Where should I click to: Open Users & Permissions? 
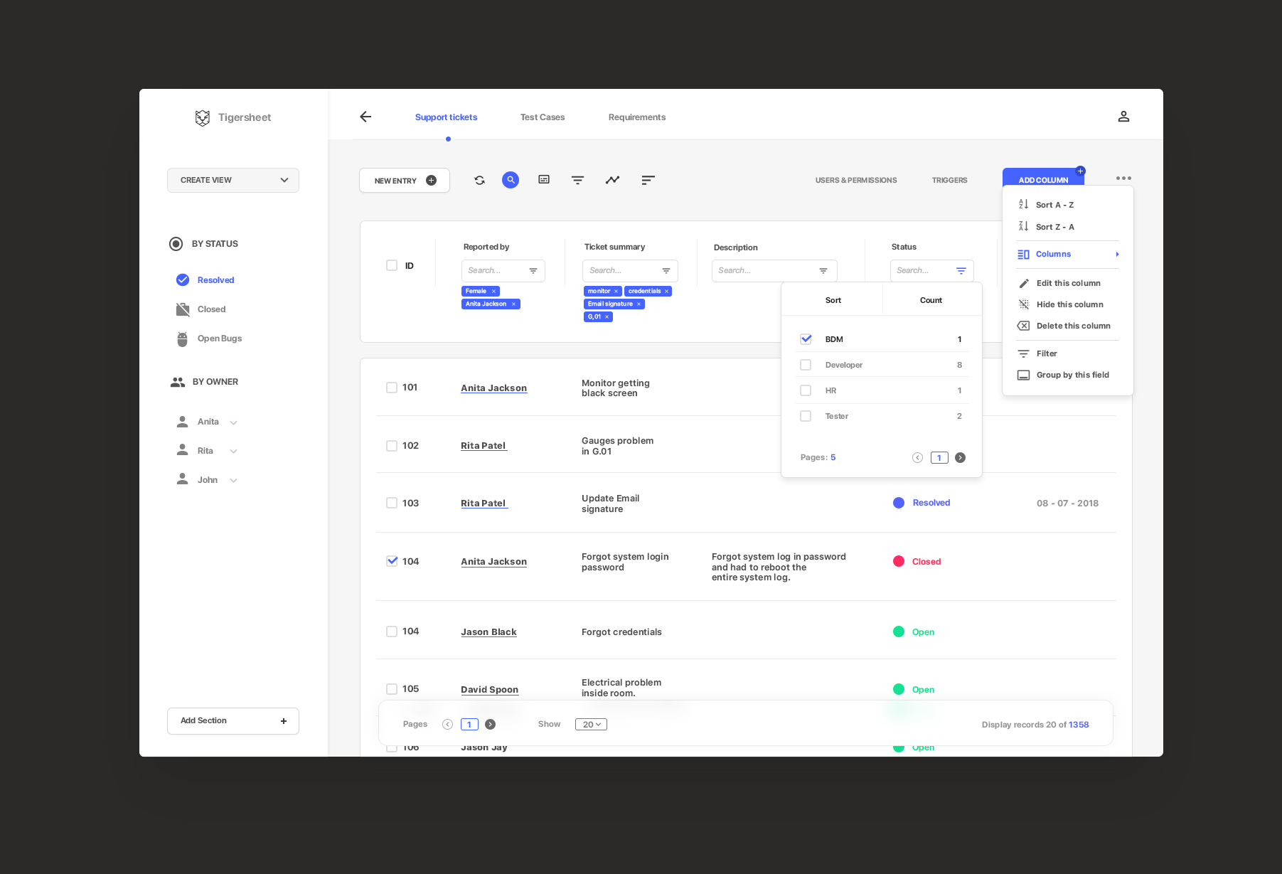pos(856,181)
